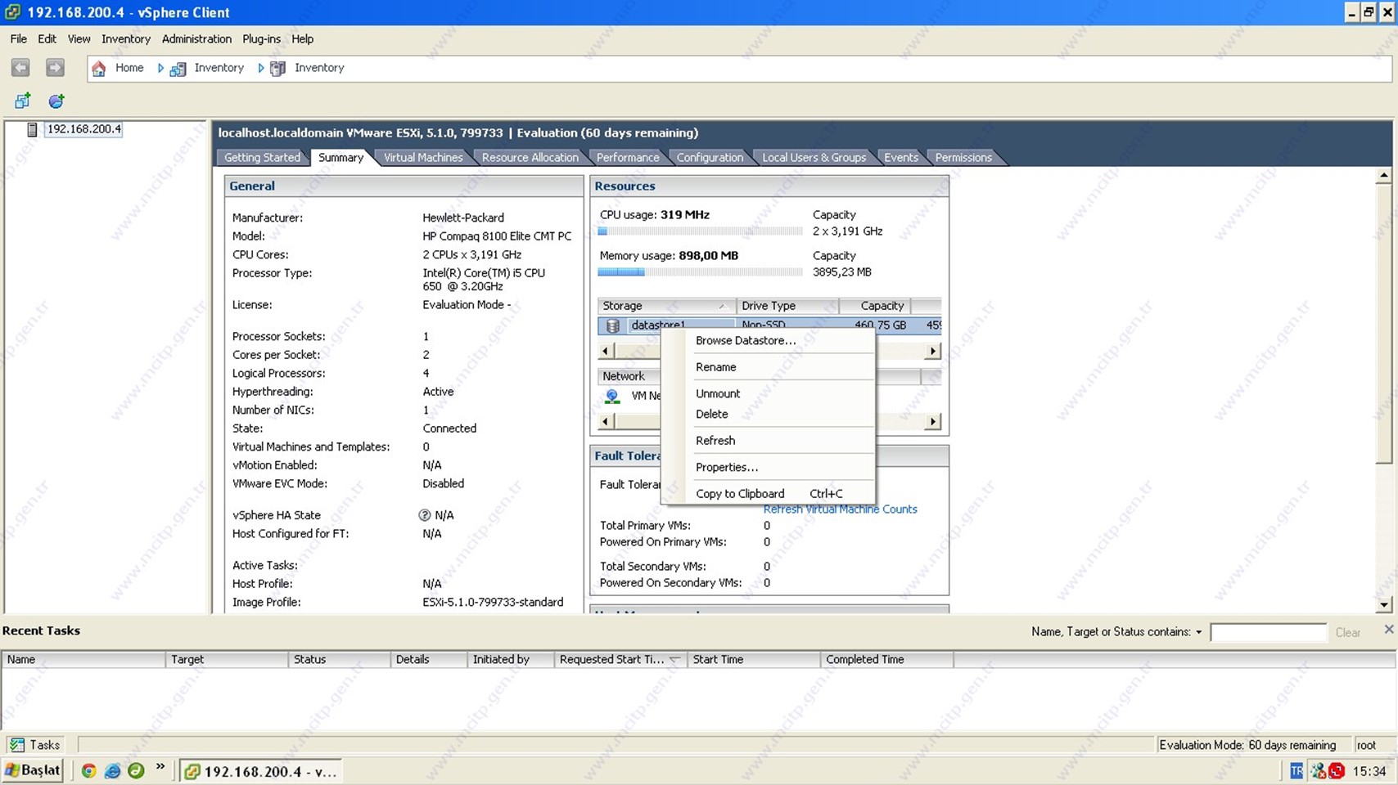Click the recent tasks filter text field

[1268, 633]
